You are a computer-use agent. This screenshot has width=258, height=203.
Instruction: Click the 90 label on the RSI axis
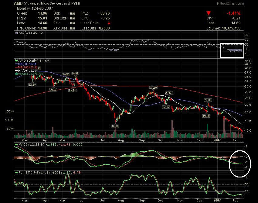247,35
